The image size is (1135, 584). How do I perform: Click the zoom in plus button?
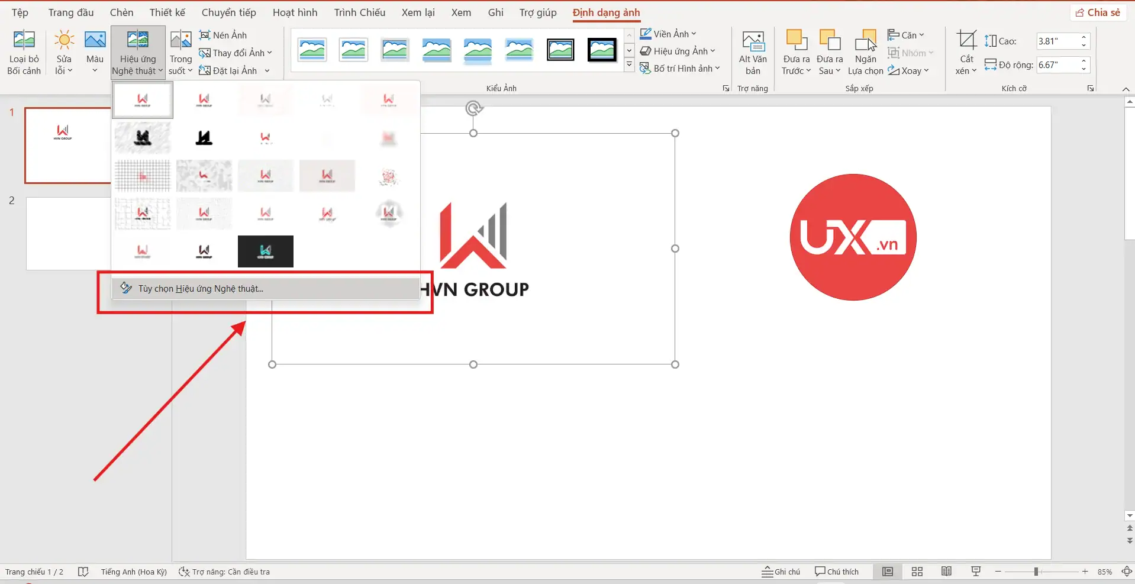[x=1085, y=572]
